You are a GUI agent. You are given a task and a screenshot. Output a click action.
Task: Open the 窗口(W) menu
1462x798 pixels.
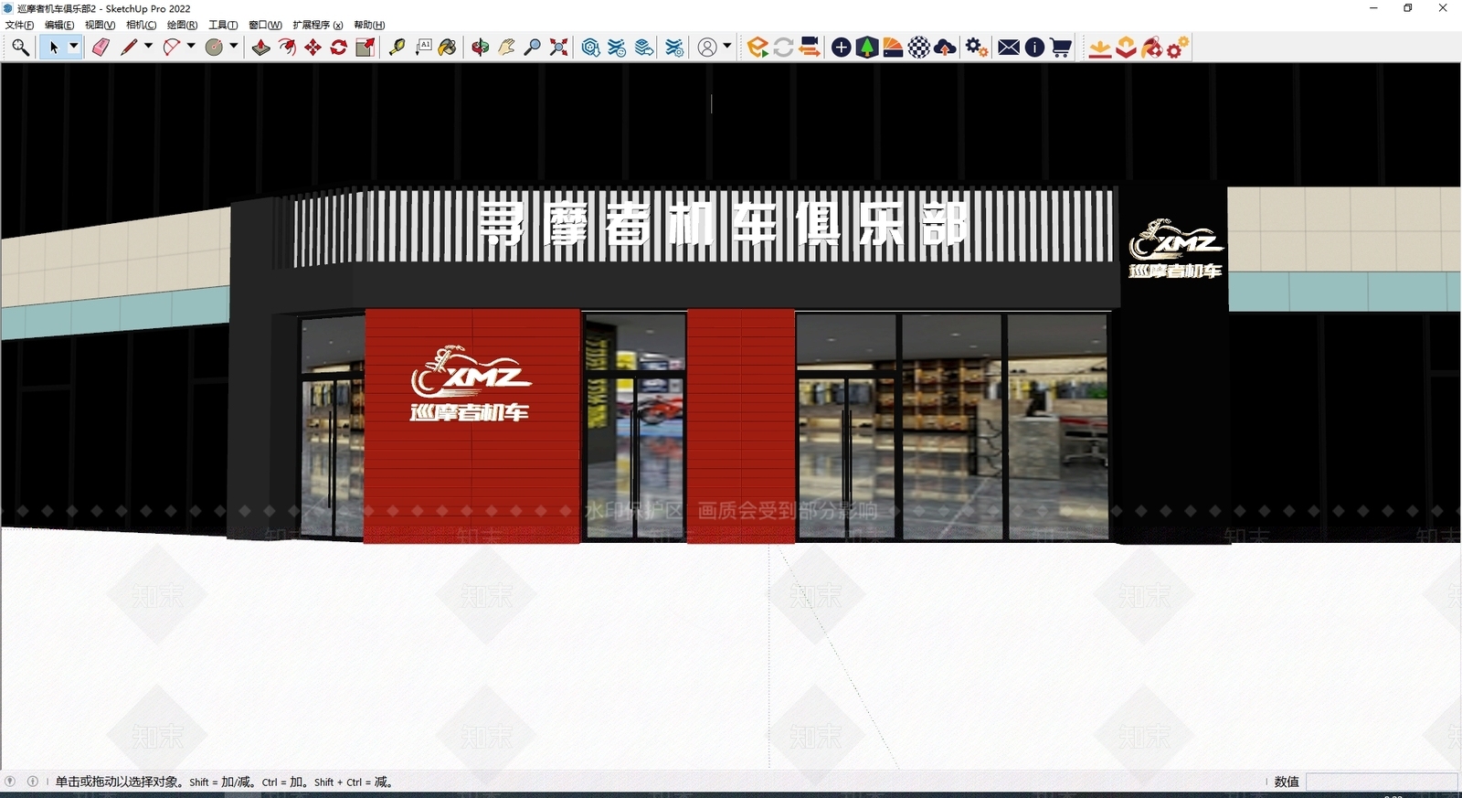point(265,25)
